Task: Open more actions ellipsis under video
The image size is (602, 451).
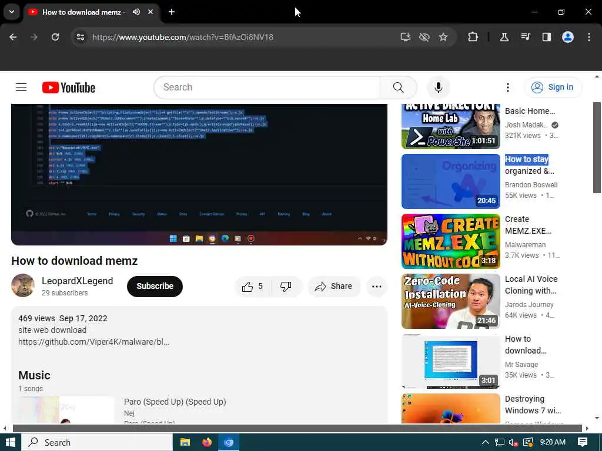Action: tap(377, 287)
